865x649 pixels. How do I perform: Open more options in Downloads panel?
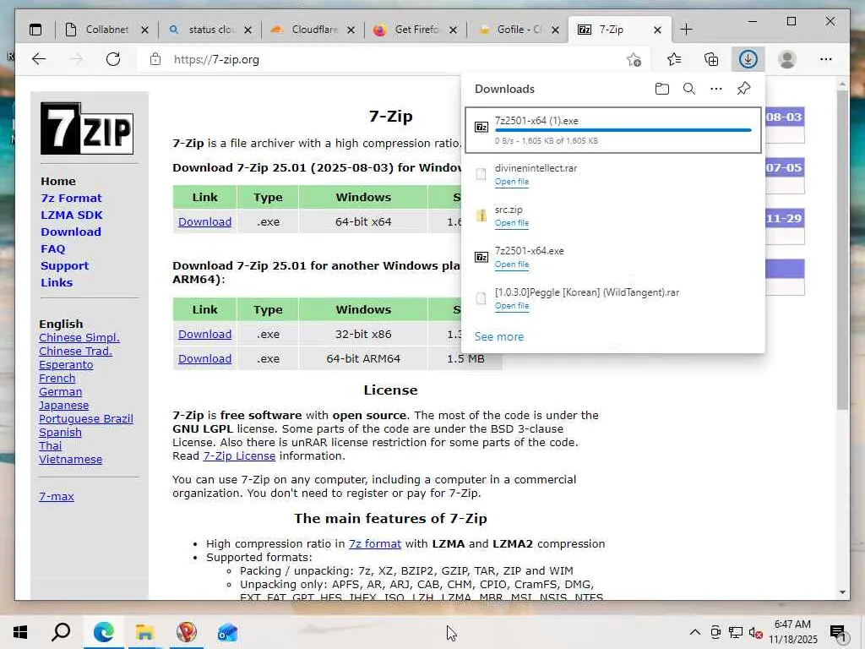pos(716,89)
